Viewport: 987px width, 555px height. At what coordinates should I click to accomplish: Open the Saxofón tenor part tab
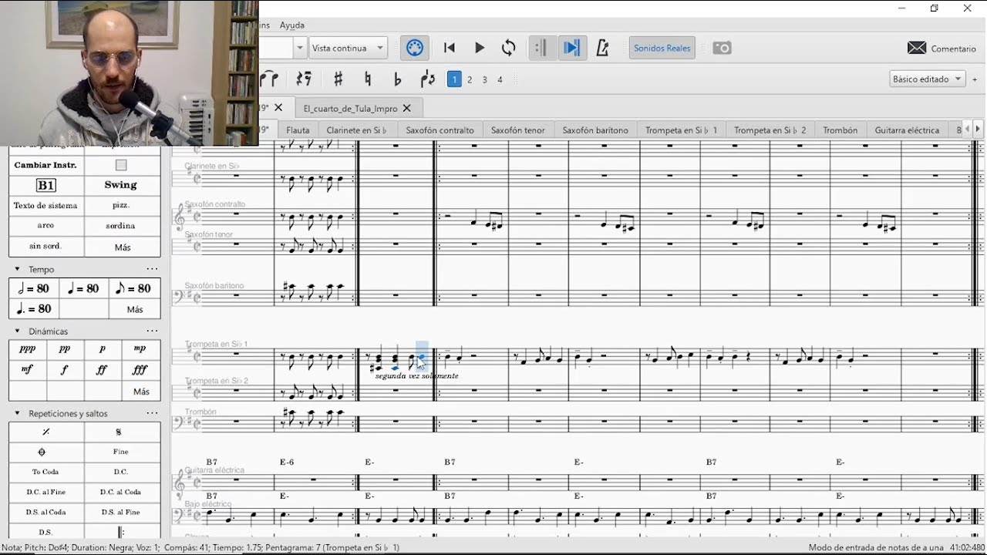518,129
